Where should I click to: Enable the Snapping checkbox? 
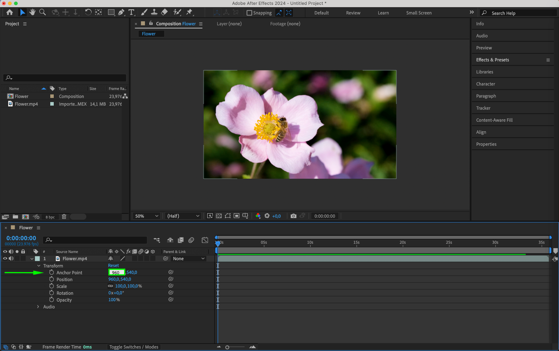(x=249, y=13)
